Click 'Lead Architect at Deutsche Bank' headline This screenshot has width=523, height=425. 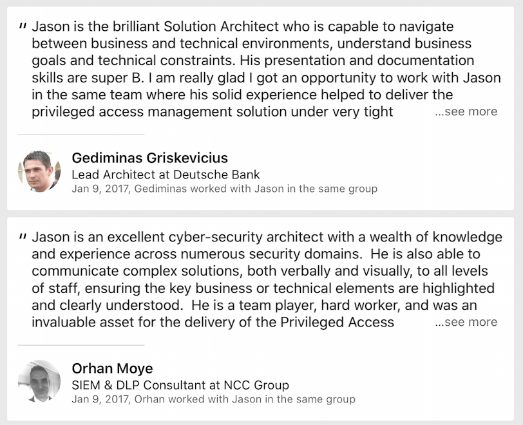166,175
